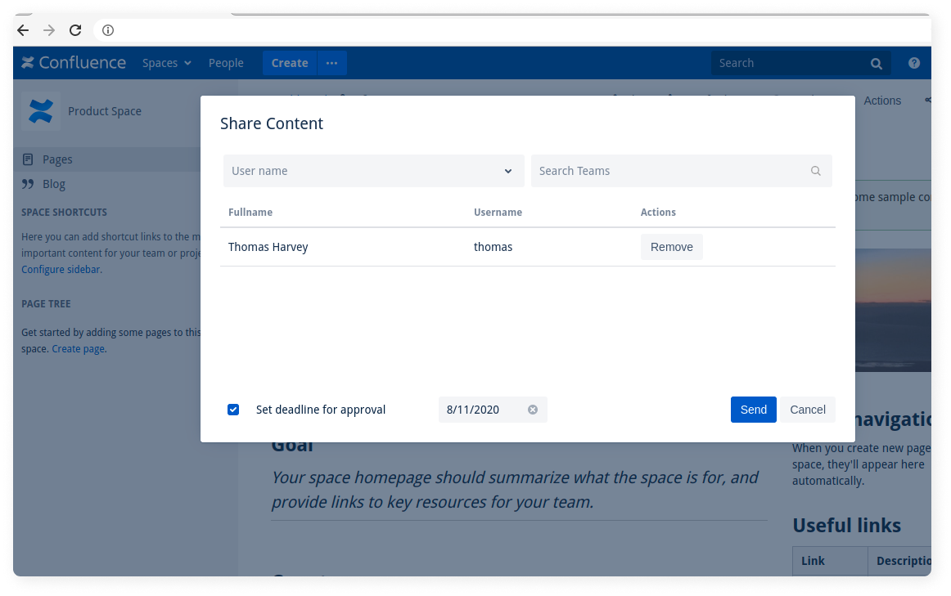
Task: Click the search icon in Search Teams field
Action: (x=815, y=170)
